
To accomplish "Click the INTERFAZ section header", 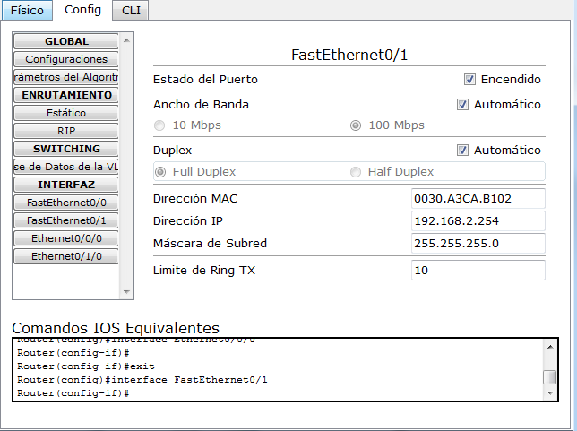I will [66, 185].
